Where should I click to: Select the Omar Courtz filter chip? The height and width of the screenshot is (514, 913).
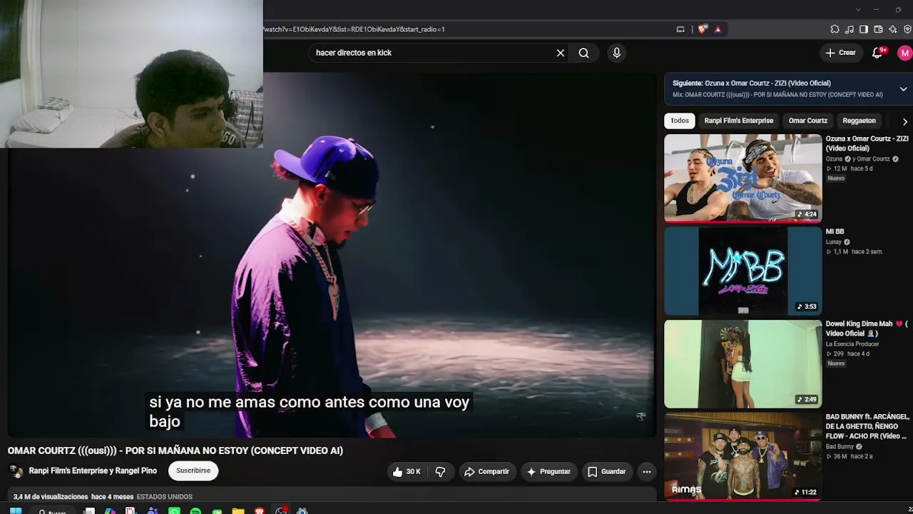tap(807, 121)
